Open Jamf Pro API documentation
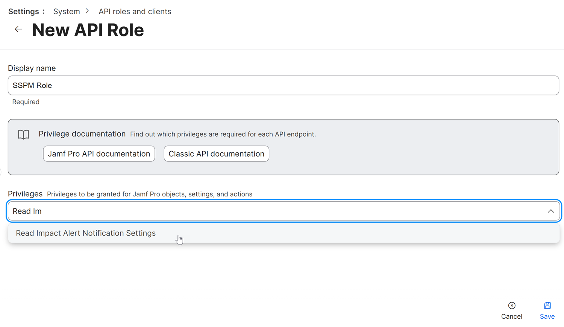The height and width of the screenshot is (327, 564). [x=99, y=154]
